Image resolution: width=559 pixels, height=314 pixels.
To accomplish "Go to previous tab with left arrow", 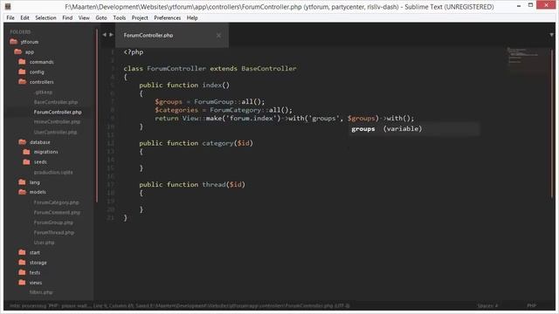I will (x=104, y=35).
